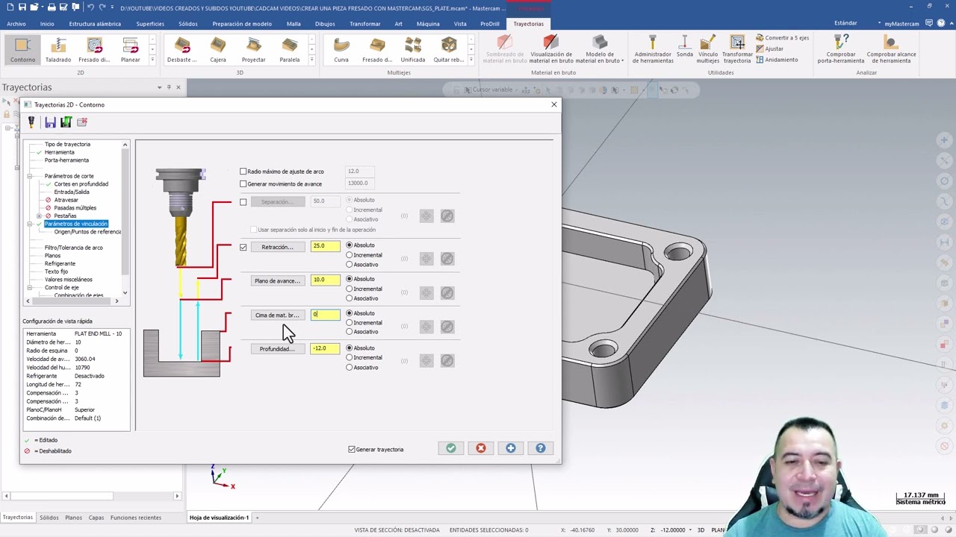
Task: Select Incremental for Cima de material
Action: pos(349,323)
